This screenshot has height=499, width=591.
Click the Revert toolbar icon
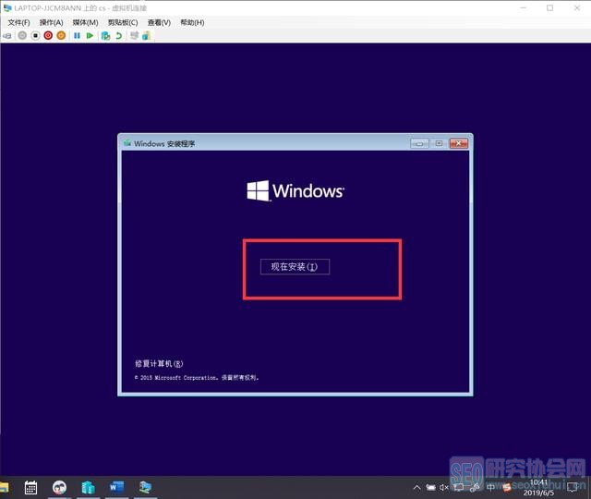point(119,36)
